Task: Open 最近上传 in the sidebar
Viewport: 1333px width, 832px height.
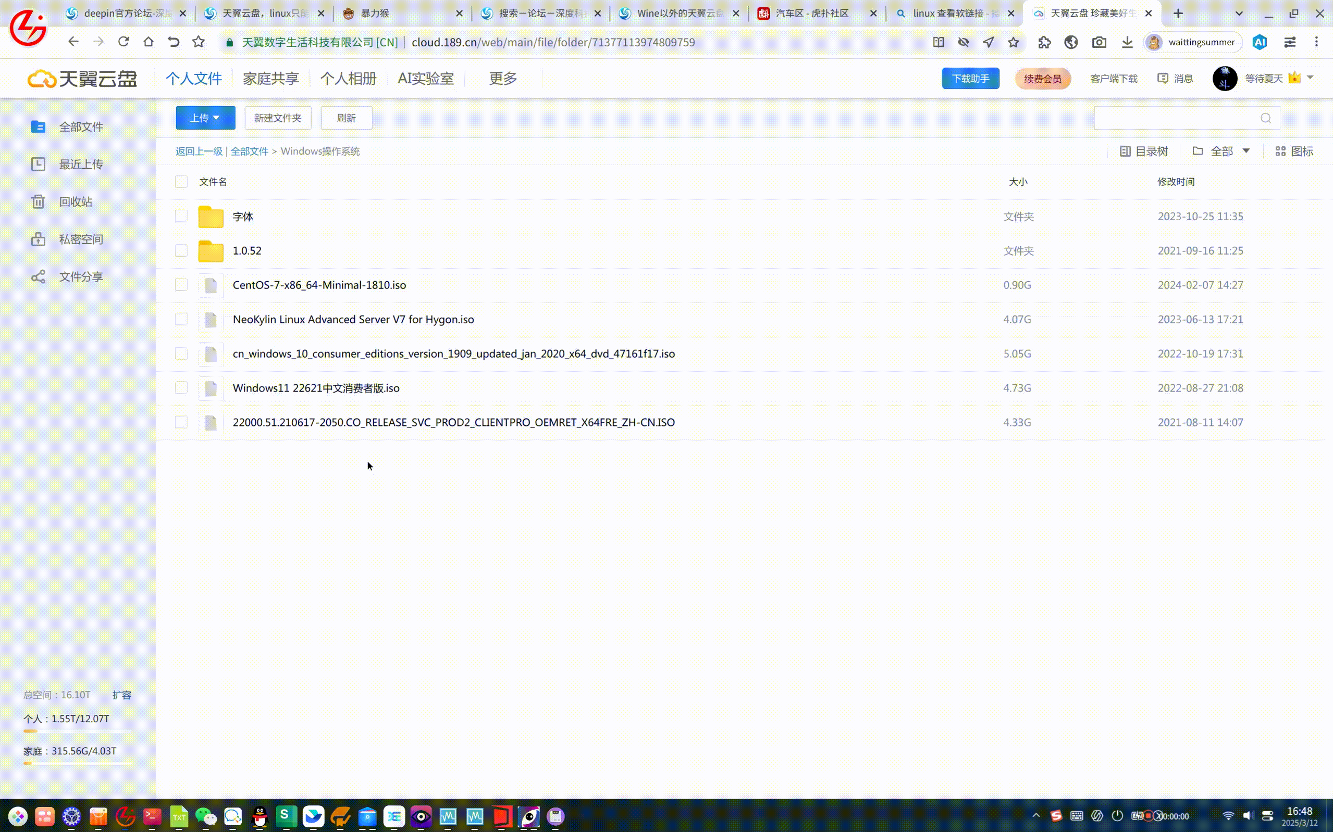Action: 67,164
